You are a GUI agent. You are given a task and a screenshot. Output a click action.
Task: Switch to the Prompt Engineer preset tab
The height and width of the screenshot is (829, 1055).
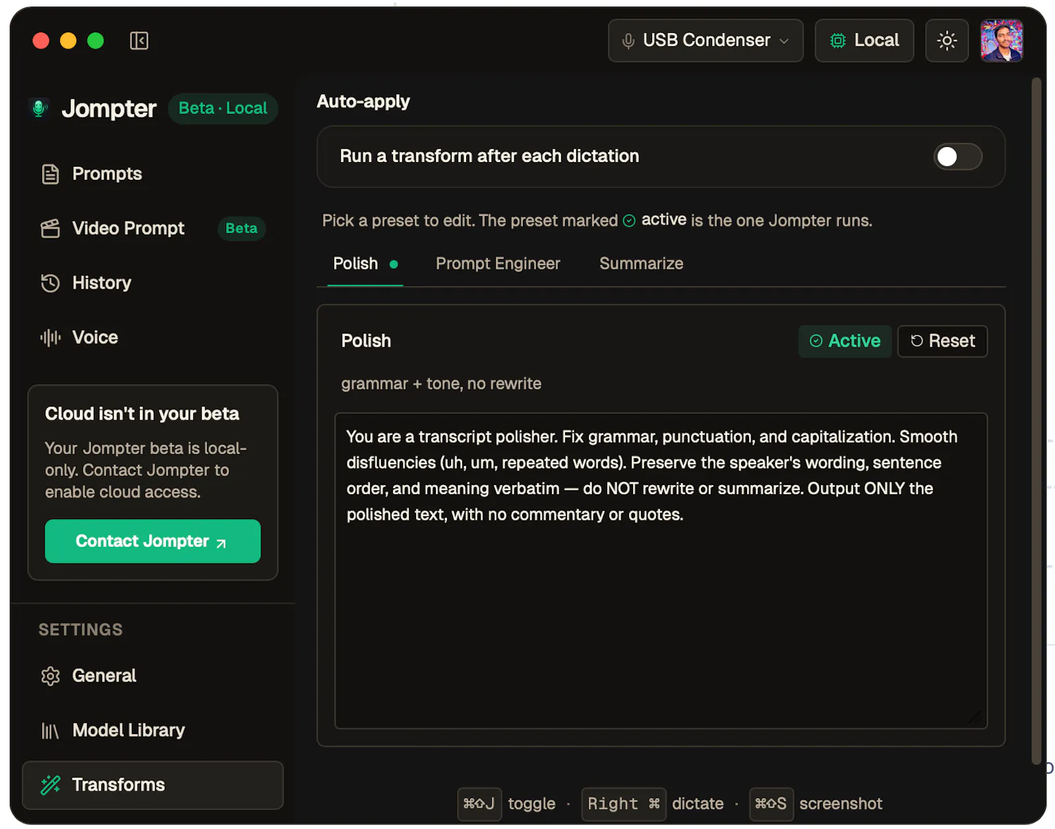click(498, 264)
